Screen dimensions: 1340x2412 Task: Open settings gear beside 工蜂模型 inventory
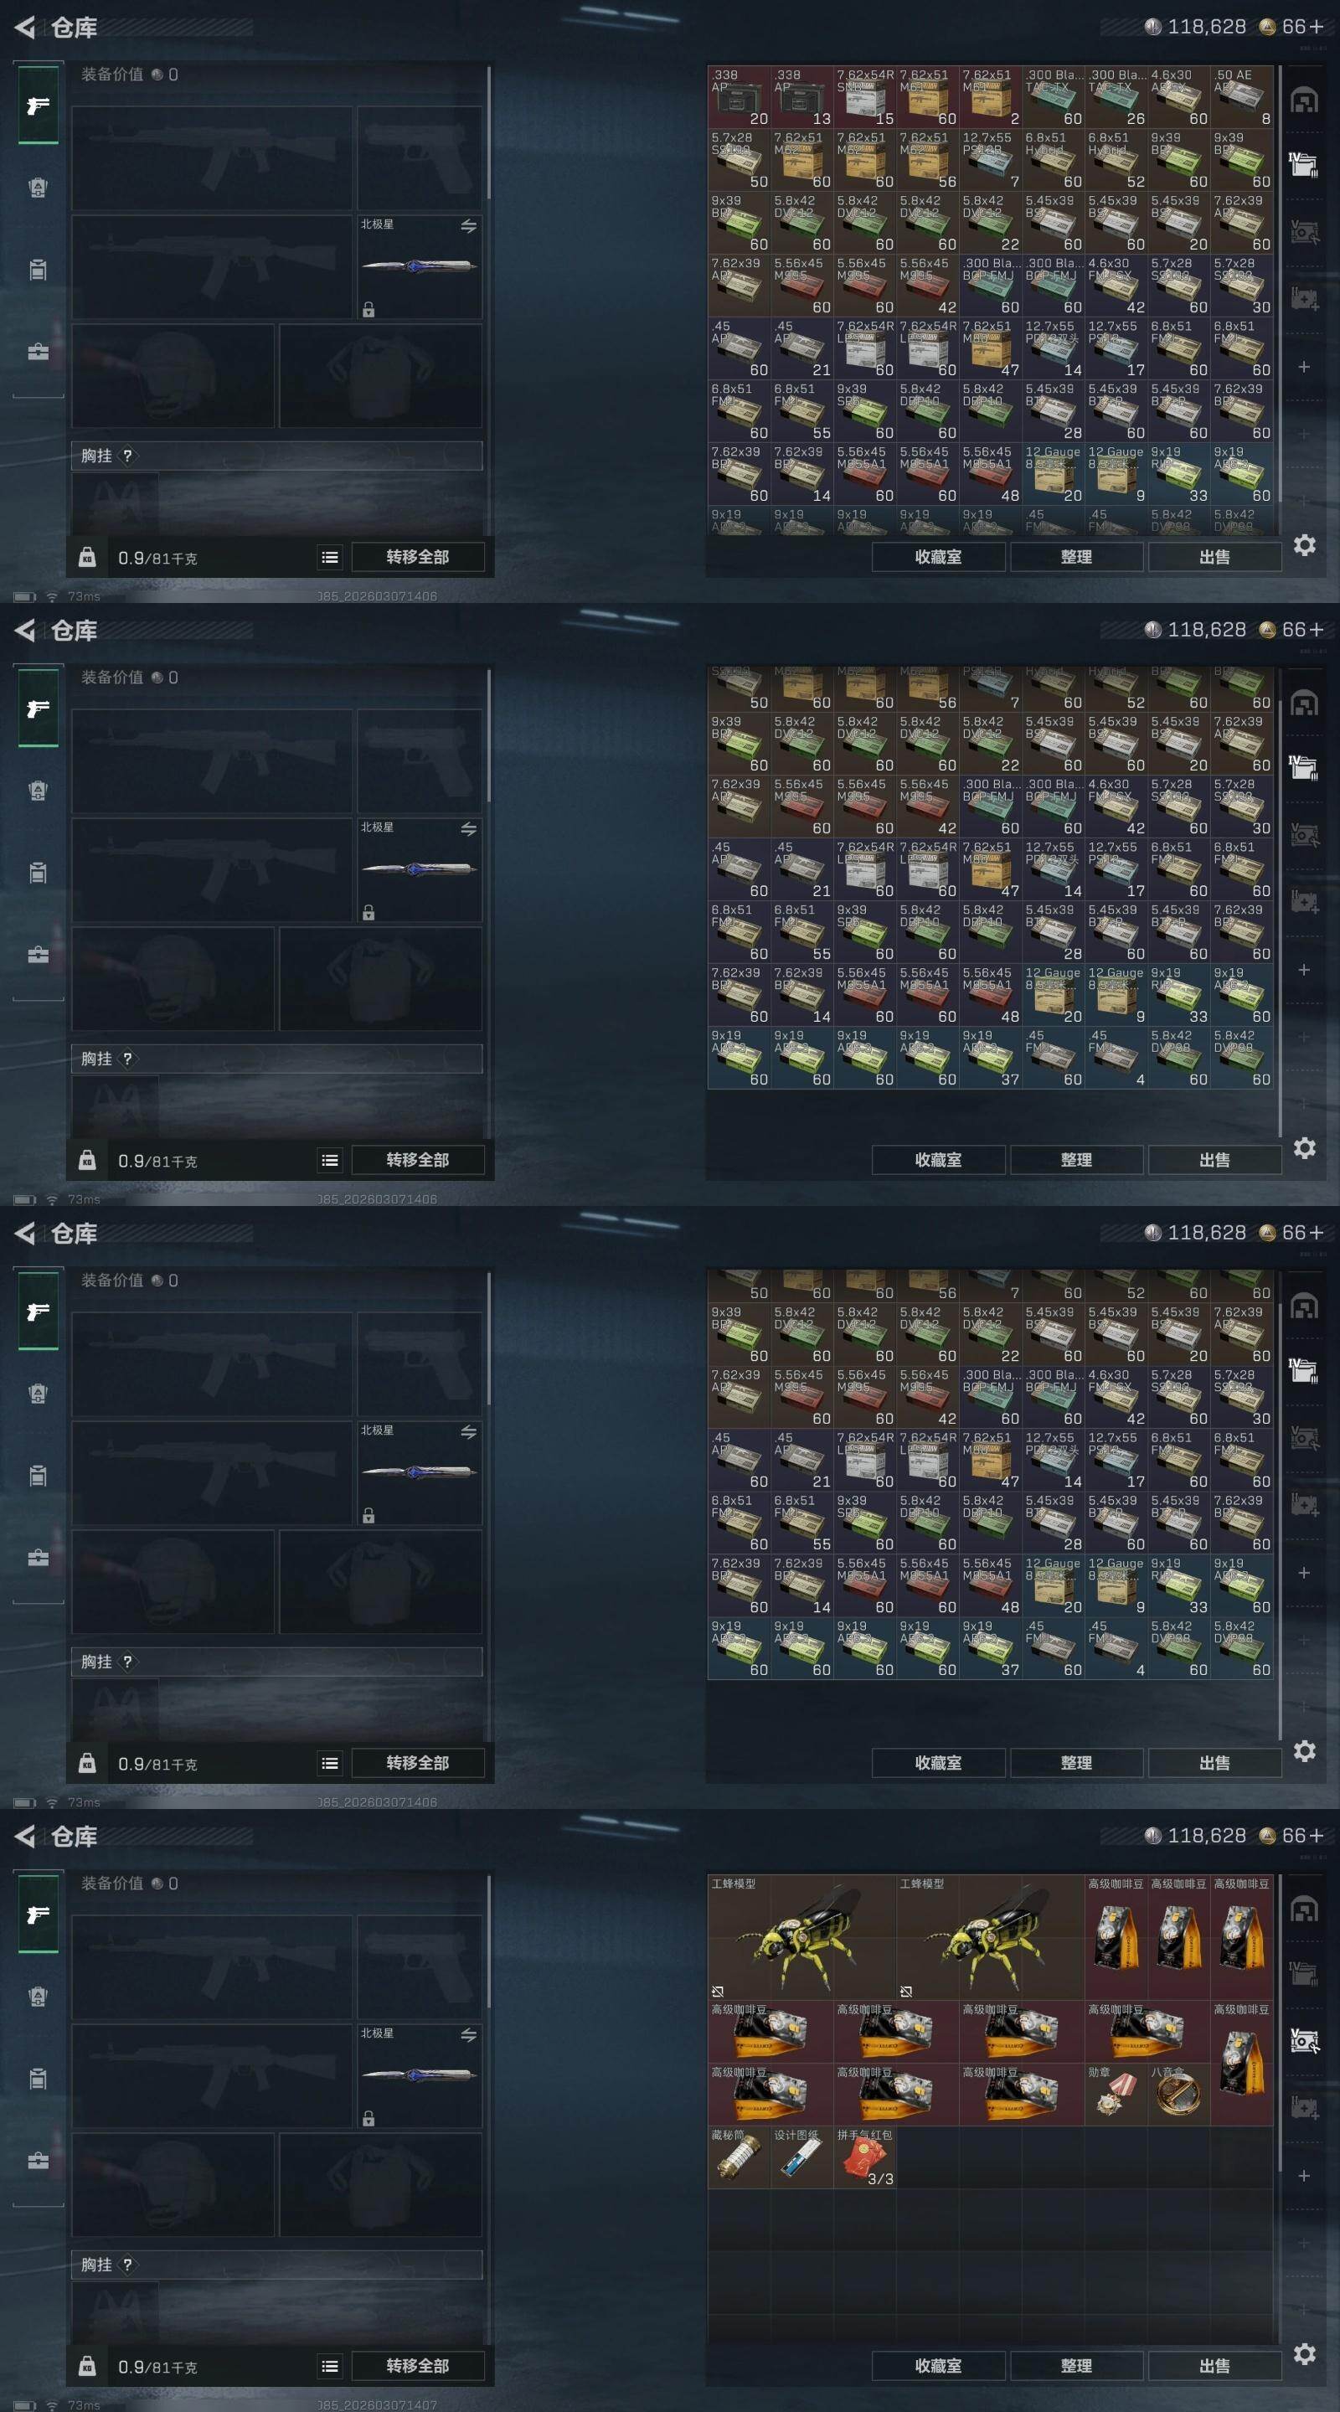(1305, 2353)
